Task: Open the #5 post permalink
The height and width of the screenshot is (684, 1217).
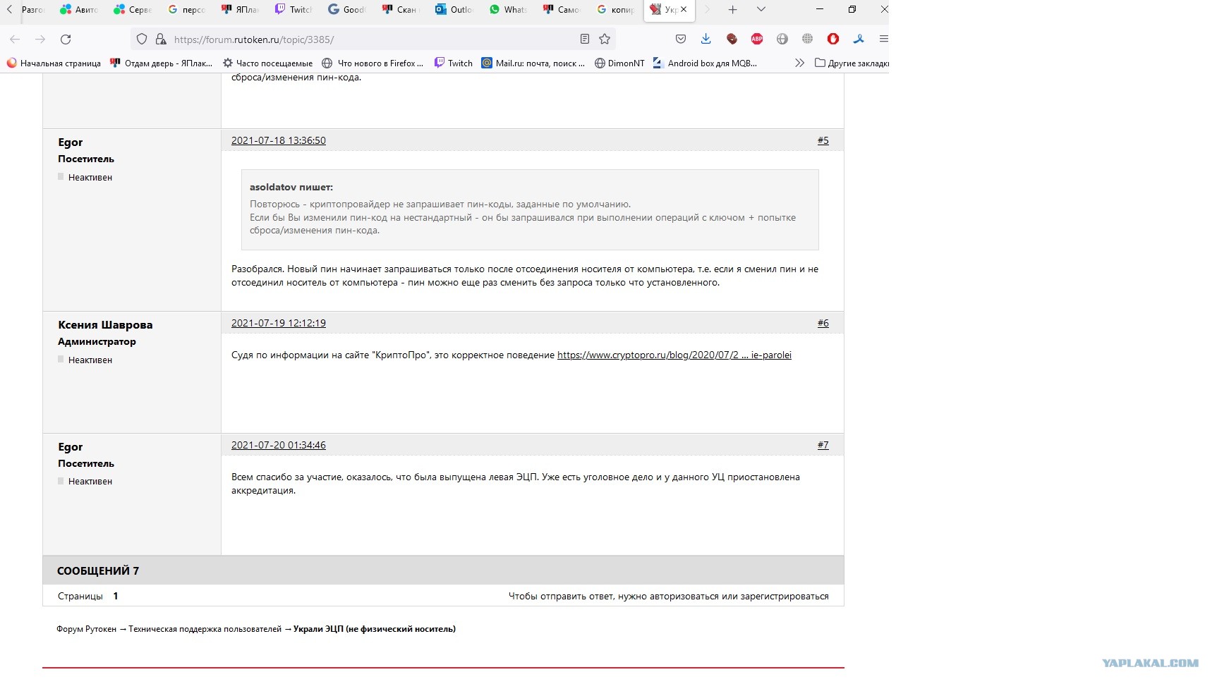Action: (823, 140)
